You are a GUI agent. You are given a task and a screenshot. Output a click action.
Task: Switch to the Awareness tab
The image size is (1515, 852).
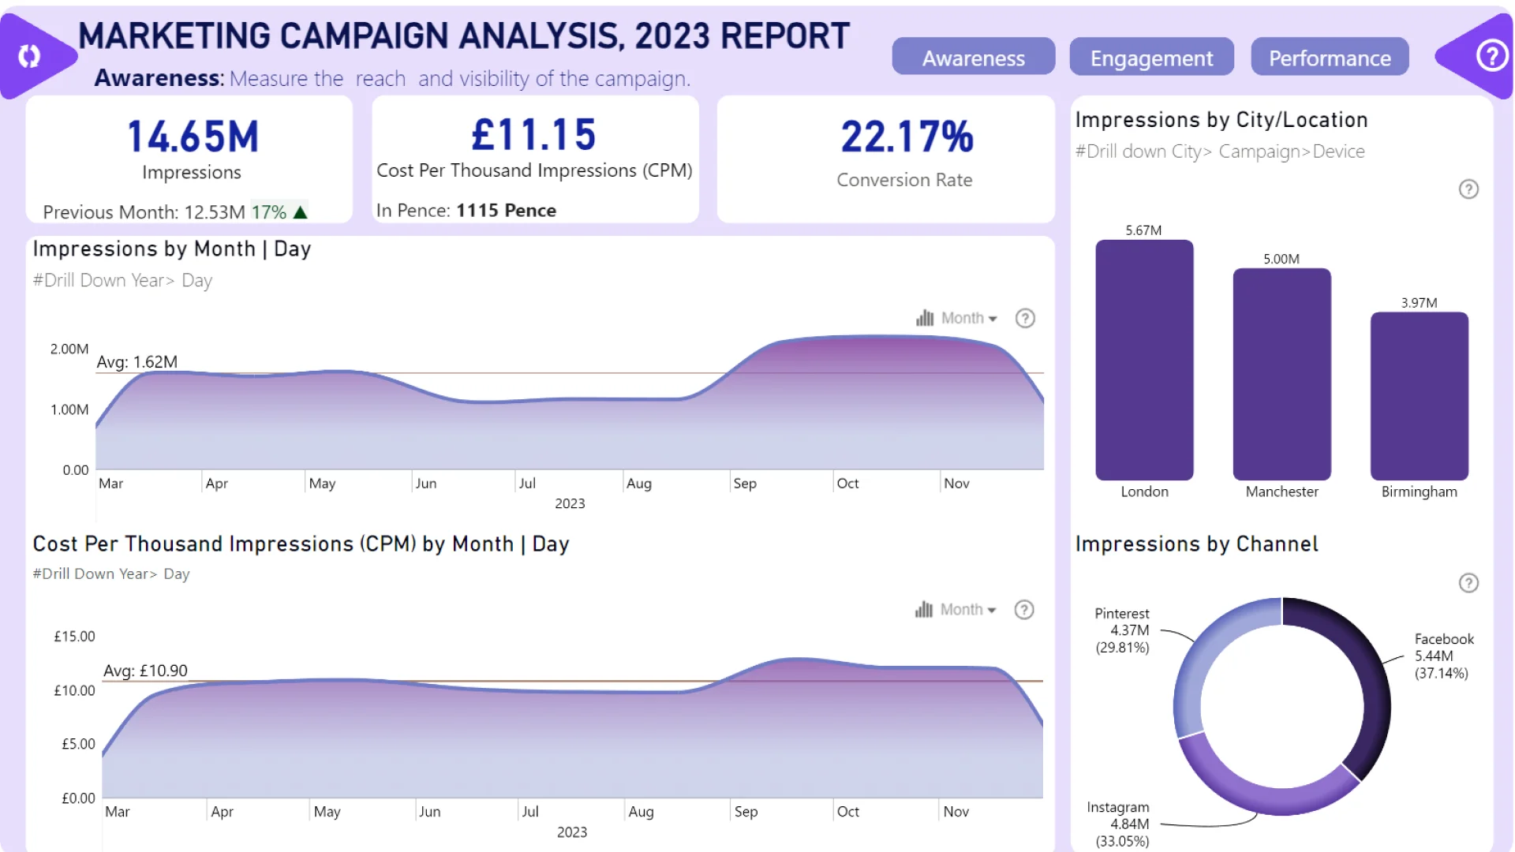click(973, 58)
